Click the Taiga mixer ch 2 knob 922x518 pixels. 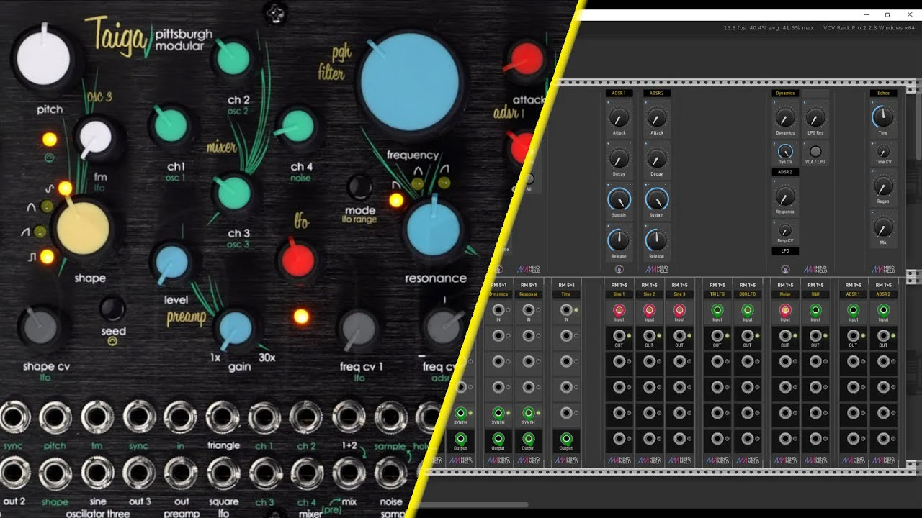[x=233, y=60]
